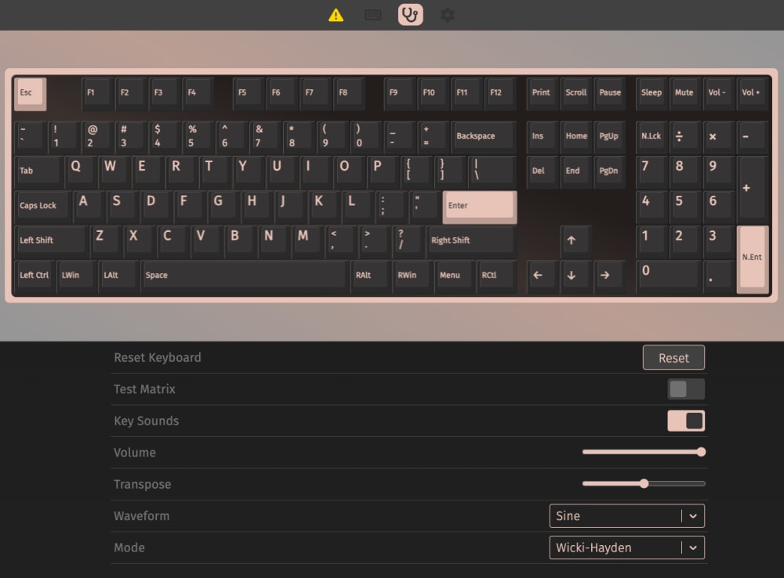Open the settings gear icon
The height and width of the screenshot is (578, 784).
click(448, 15)
